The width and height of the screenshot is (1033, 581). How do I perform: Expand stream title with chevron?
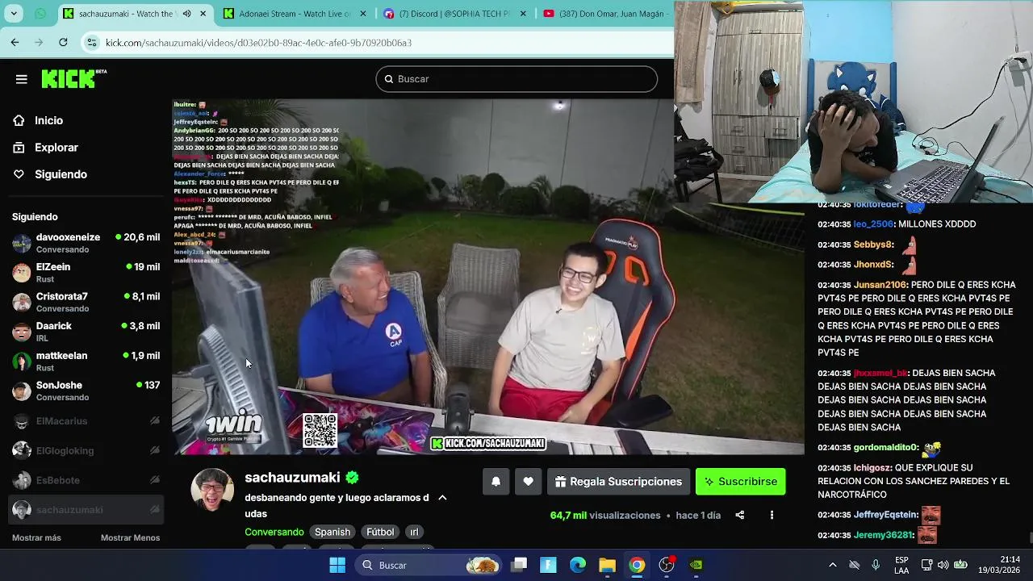[442, 498]
